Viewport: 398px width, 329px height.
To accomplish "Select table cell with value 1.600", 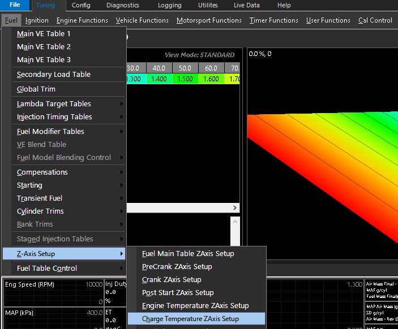I will click(x=211, y=79).
